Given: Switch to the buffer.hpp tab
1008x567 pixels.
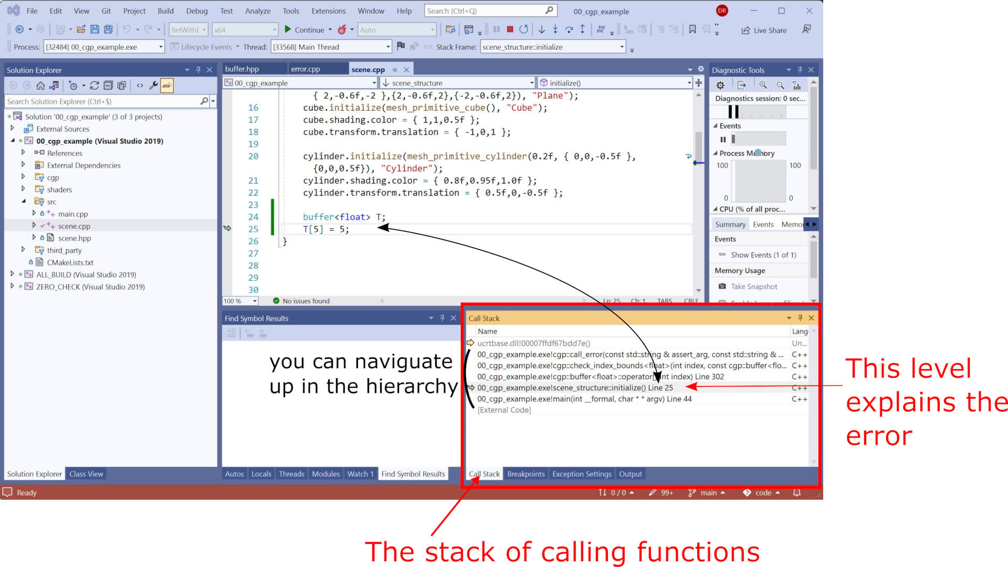Looking at the screenshot, I should (242, 69).
